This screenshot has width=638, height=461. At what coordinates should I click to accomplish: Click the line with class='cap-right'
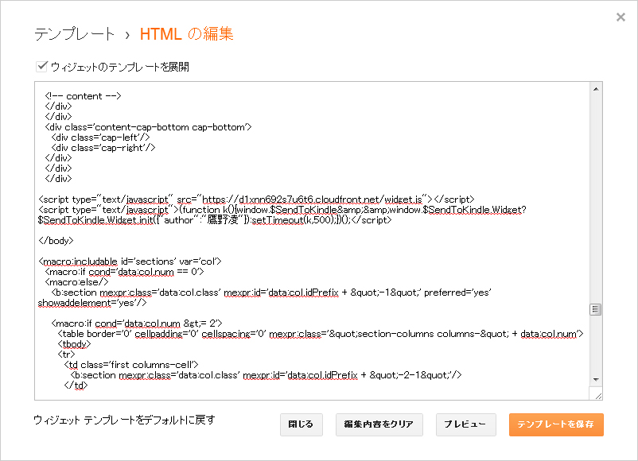click(103, 148)
